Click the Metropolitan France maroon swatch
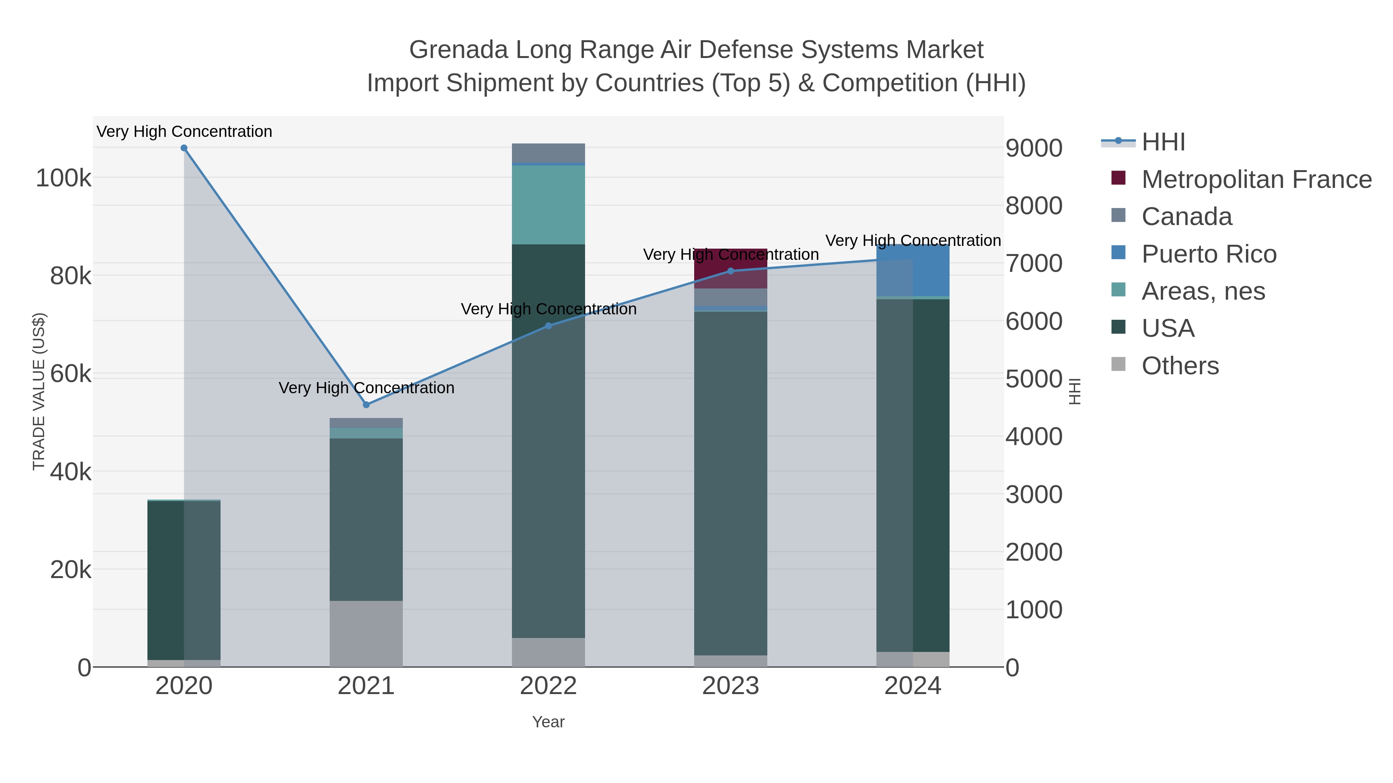 pyautogui.click(x=1118, y=178)
